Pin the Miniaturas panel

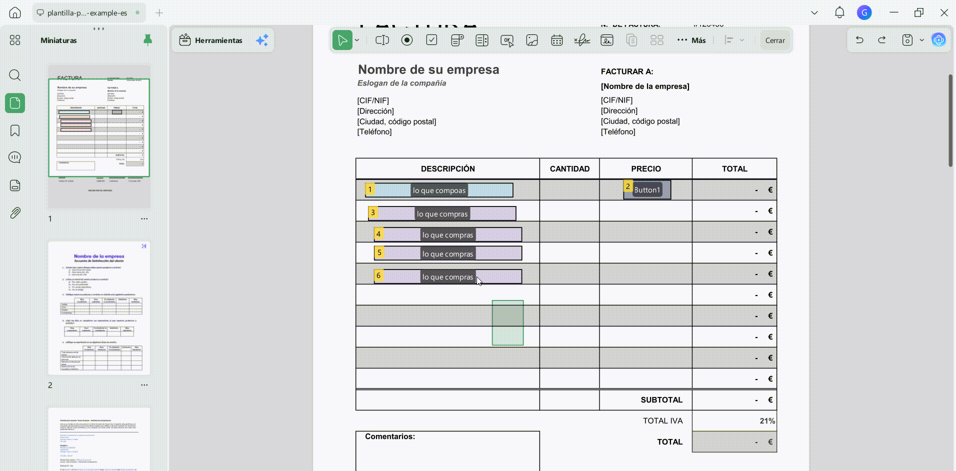[x=147, y=40]
